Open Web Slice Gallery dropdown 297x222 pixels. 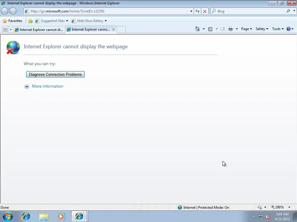[89, 21]
